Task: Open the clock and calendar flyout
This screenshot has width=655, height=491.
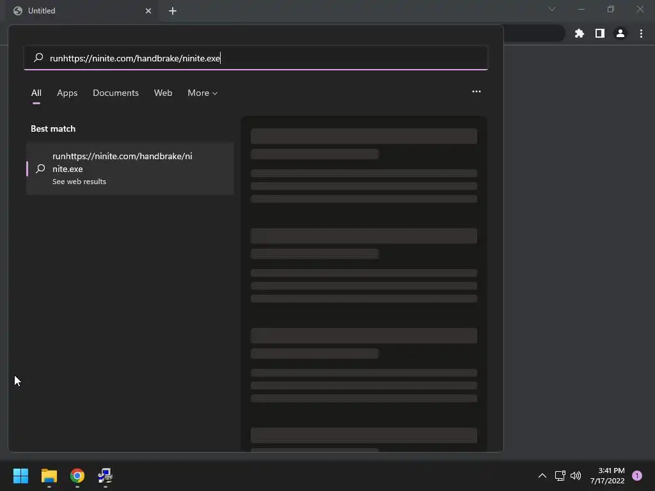Action: (607, 476)
